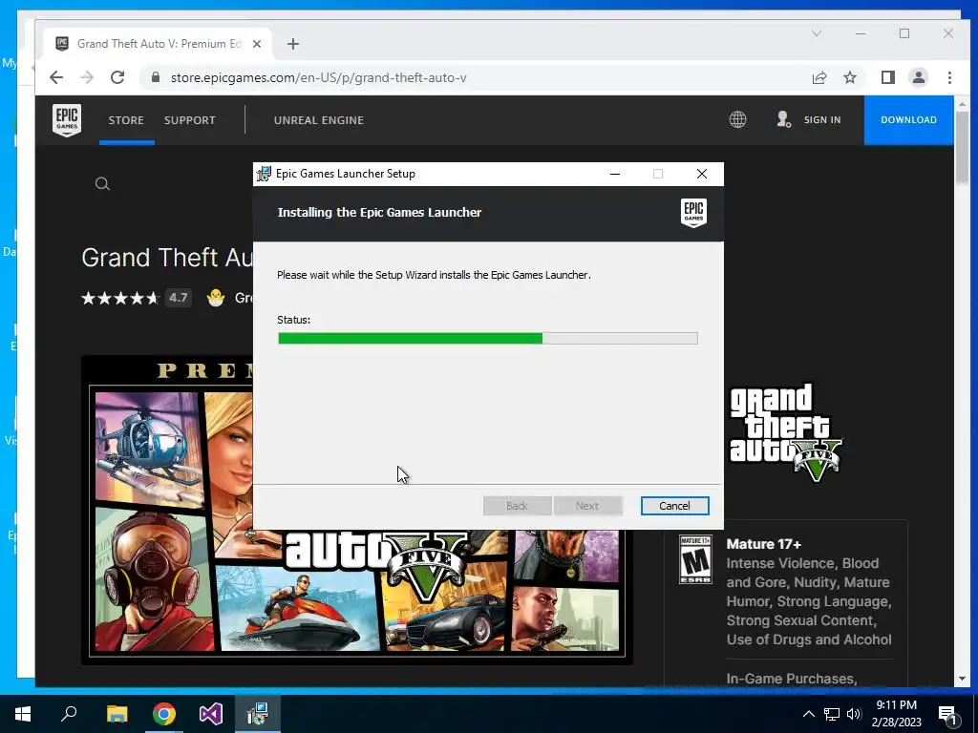
Task: Click the page scrollbar up arrow
Action: (962, 104)
